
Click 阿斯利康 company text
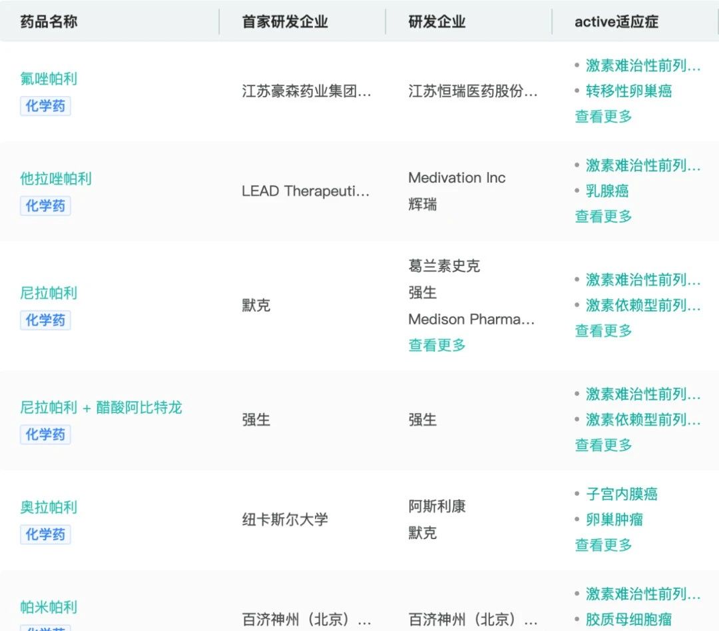point(437,506)
